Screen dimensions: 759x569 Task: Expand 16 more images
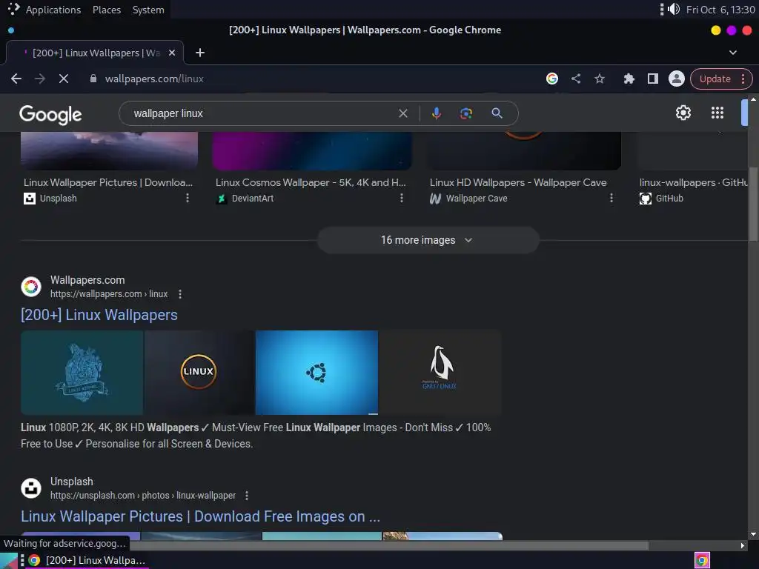click(428, 240)
